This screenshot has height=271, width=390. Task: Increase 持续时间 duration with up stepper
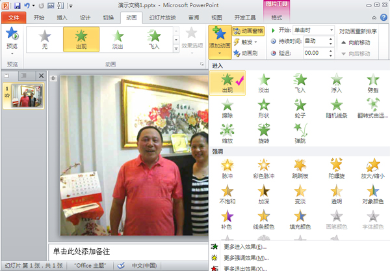coord(331,39)
